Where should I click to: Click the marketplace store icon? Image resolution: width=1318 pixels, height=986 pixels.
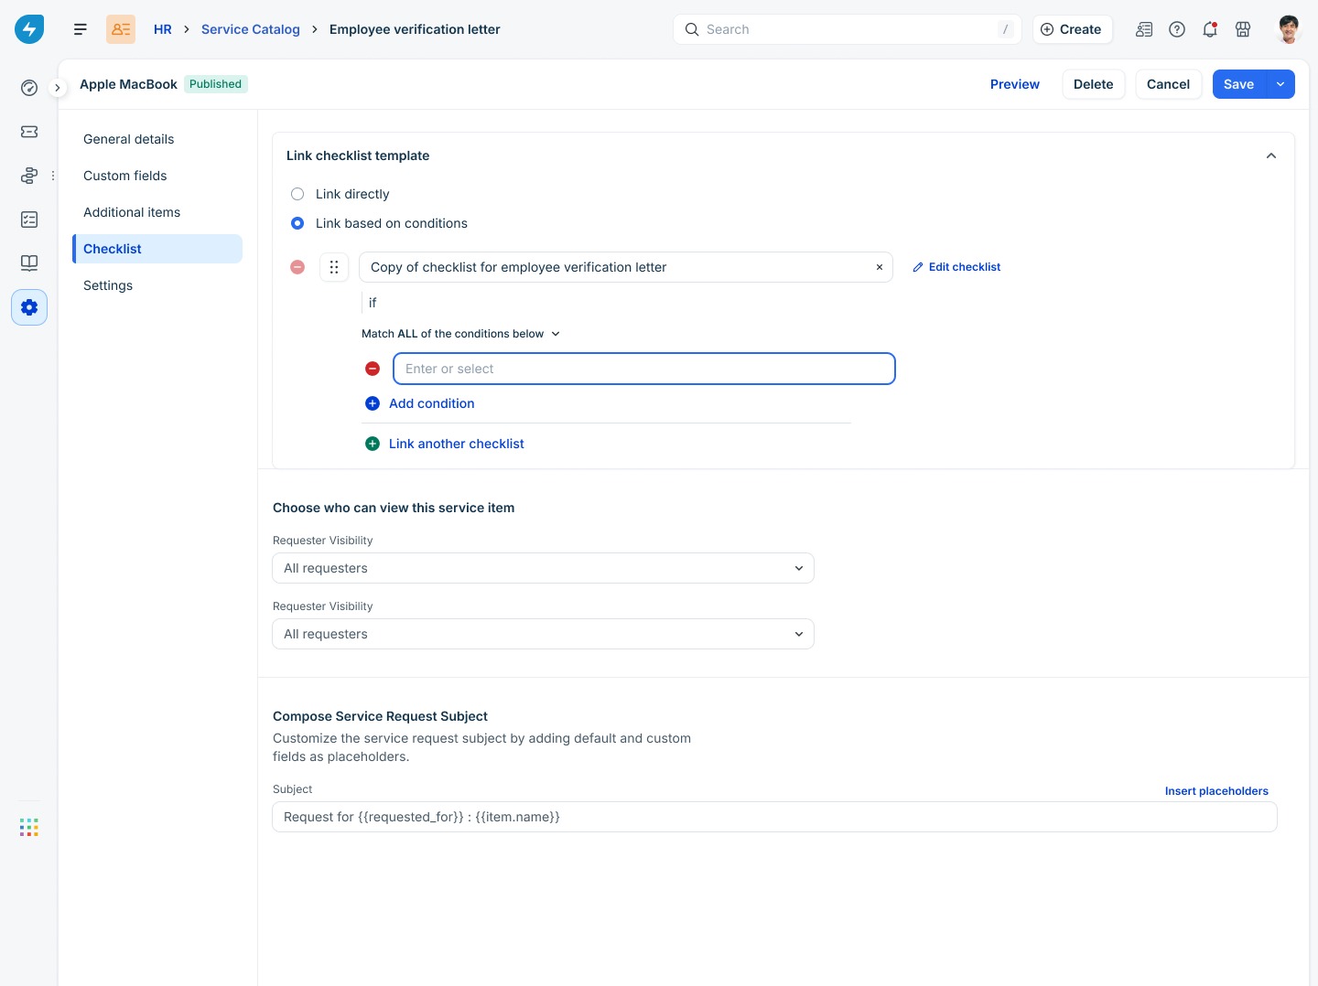(1243, 29)
